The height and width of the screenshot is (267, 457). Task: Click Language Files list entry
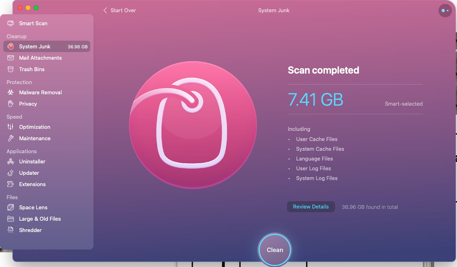[314, 159]
